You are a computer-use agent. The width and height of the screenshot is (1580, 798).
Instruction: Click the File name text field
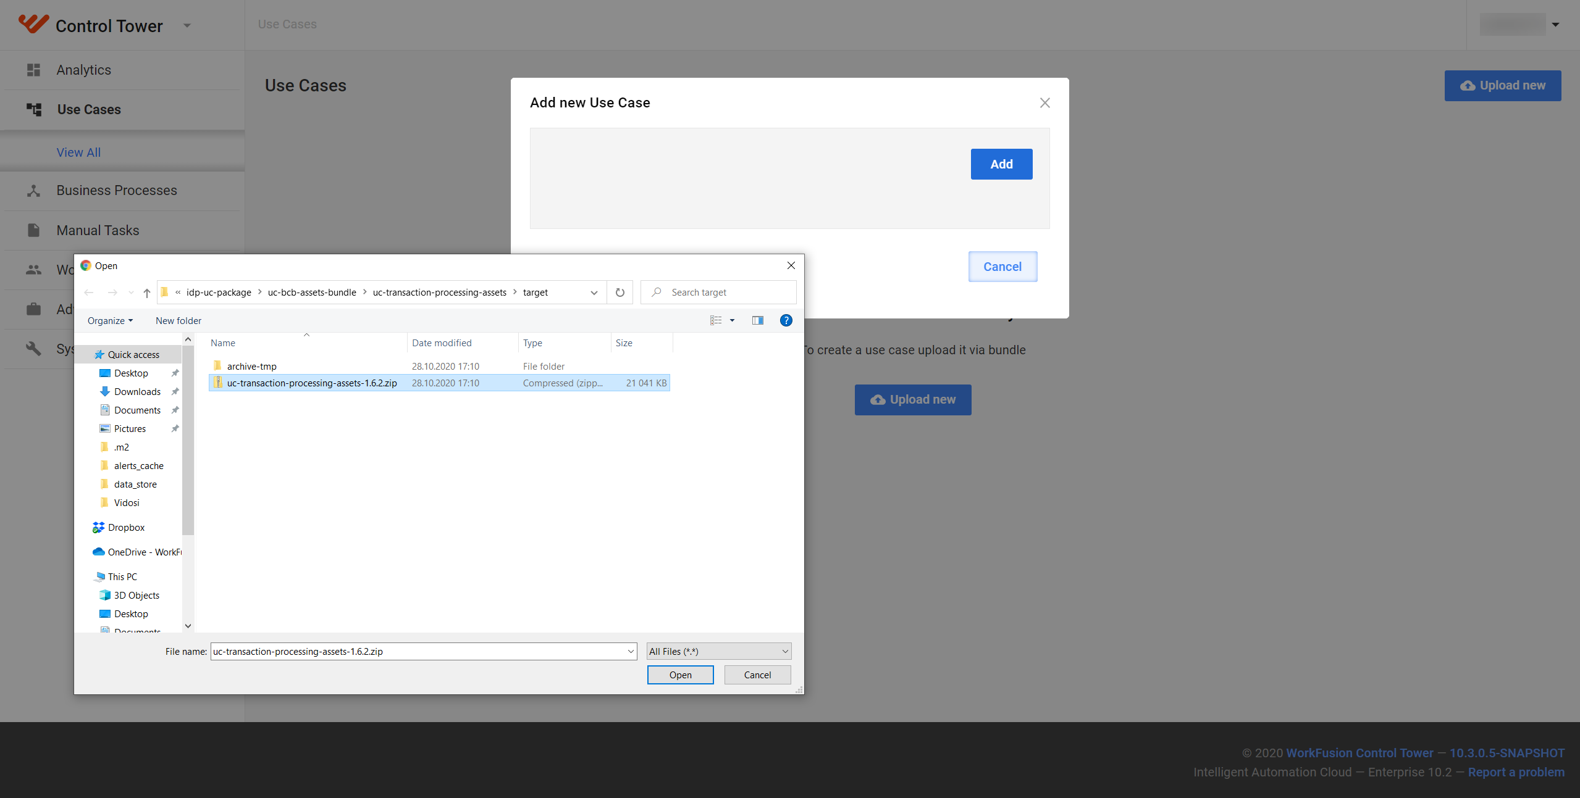pyautogui.click(x=424, y=652)
